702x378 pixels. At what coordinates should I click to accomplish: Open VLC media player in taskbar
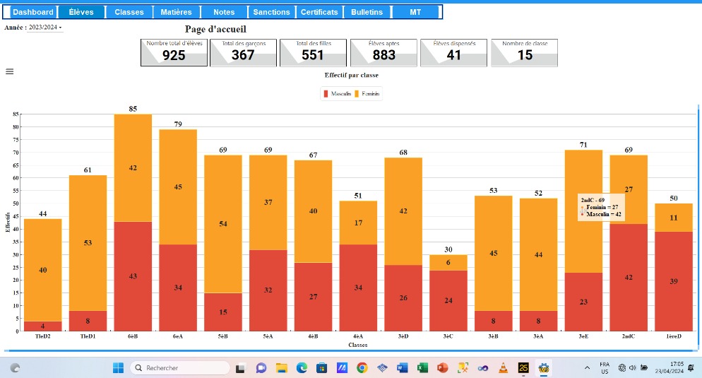coord(503,367)
